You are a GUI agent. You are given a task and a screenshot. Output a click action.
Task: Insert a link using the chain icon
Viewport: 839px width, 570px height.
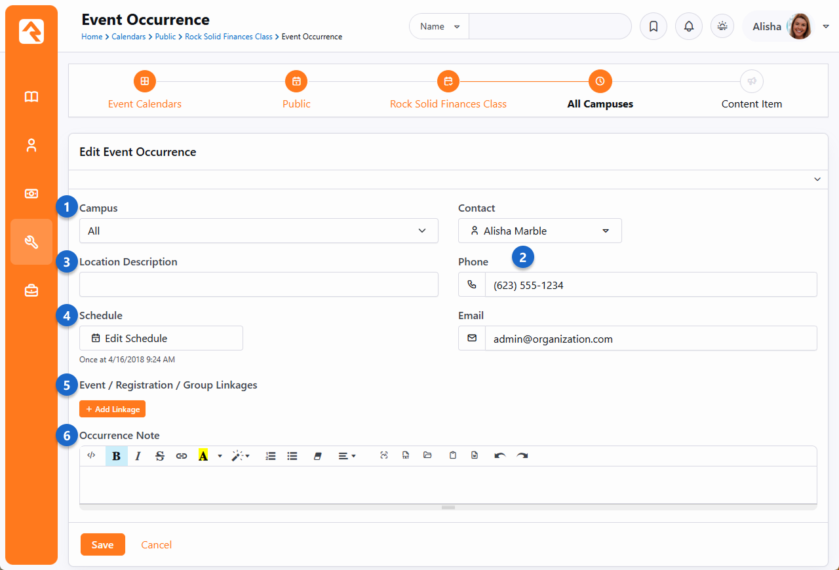click(x=182, y=456)
